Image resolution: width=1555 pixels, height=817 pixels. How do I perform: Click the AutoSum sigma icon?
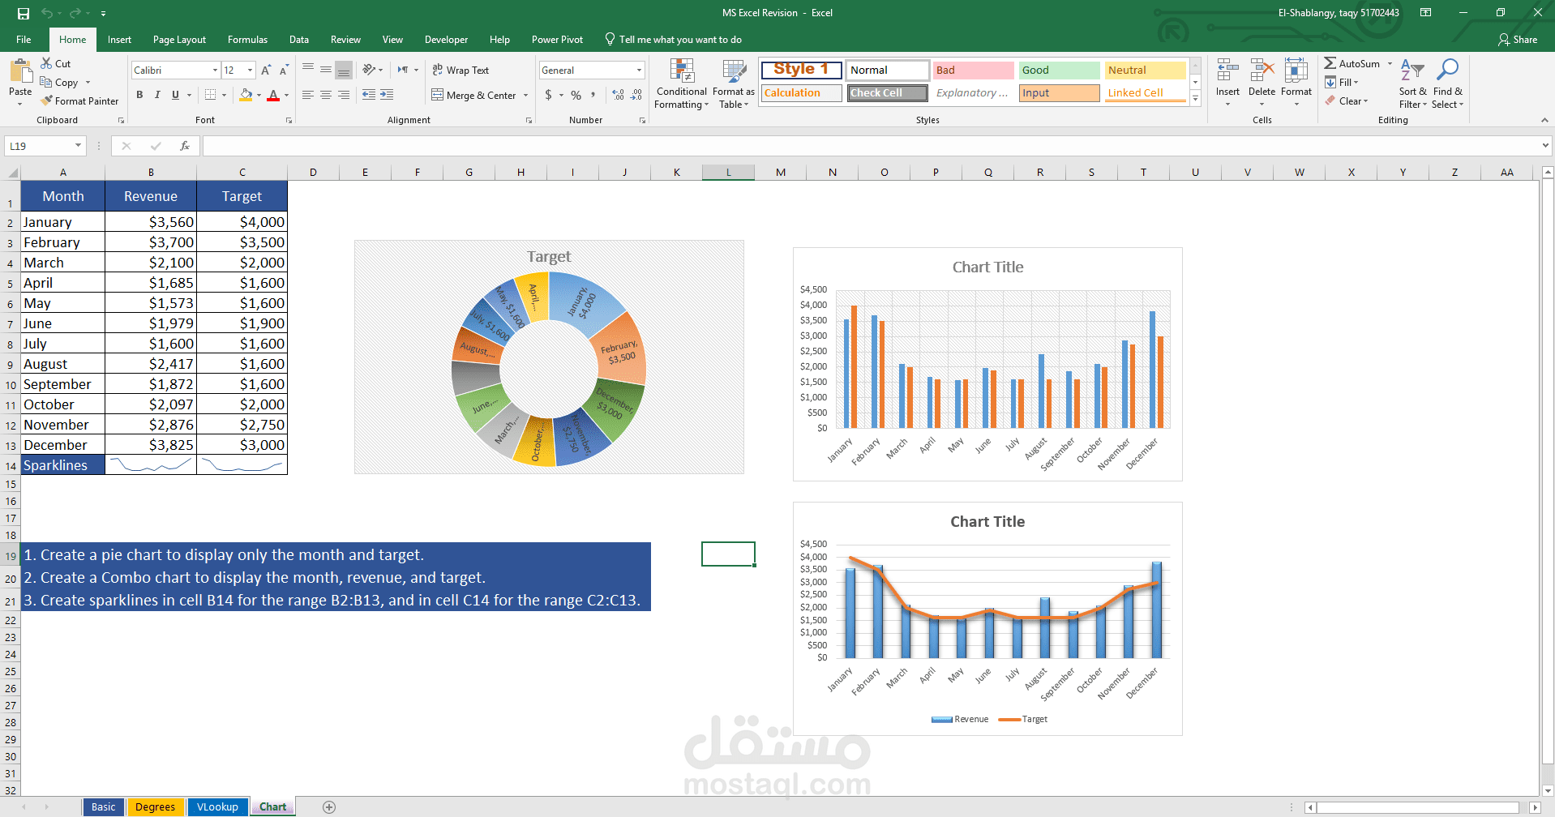pos(1330,63)
